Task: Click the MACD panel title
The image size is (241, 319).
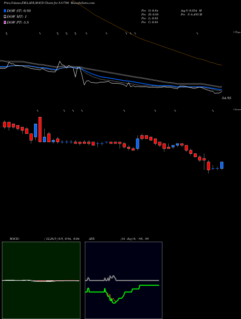Action: coord(14,239)
